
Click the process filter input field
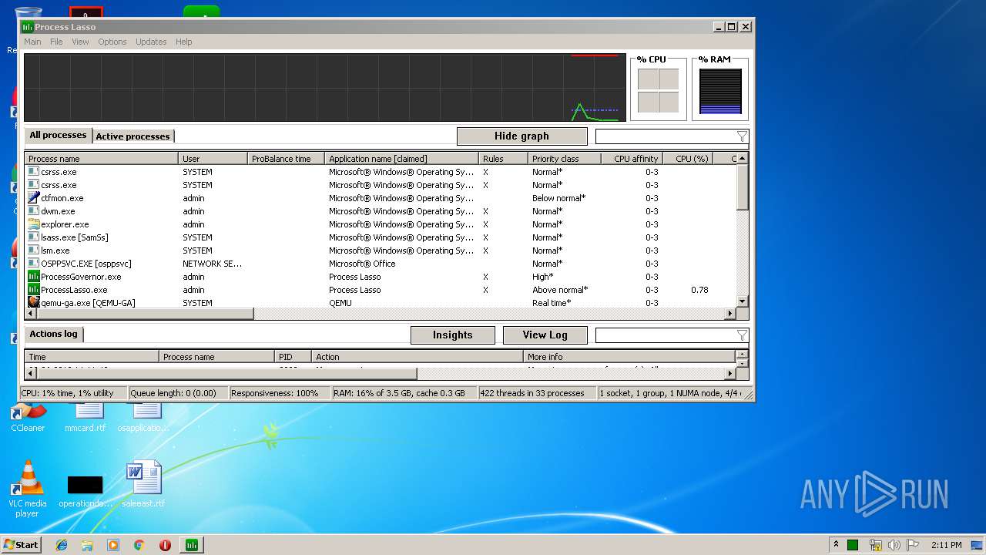click(x=666, y=136)
